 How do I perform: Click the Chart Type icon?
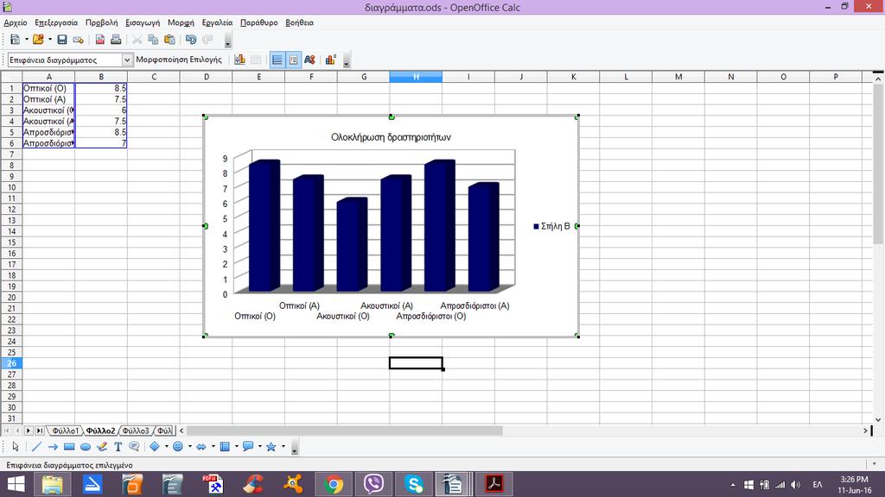240,60
